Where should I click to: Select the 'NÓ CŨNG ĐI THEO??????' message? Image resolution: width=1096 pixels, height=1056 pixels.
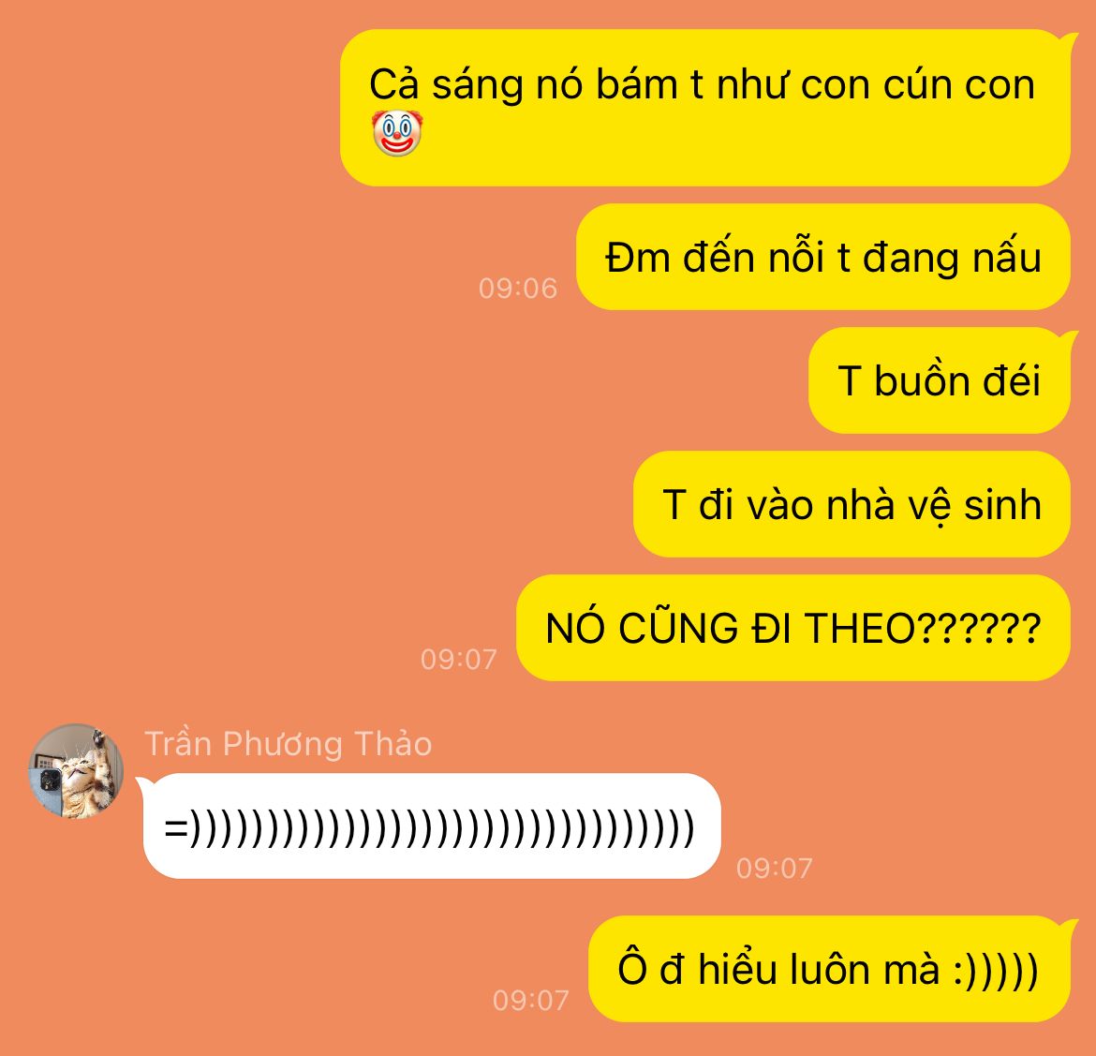(x=793, y=627)
